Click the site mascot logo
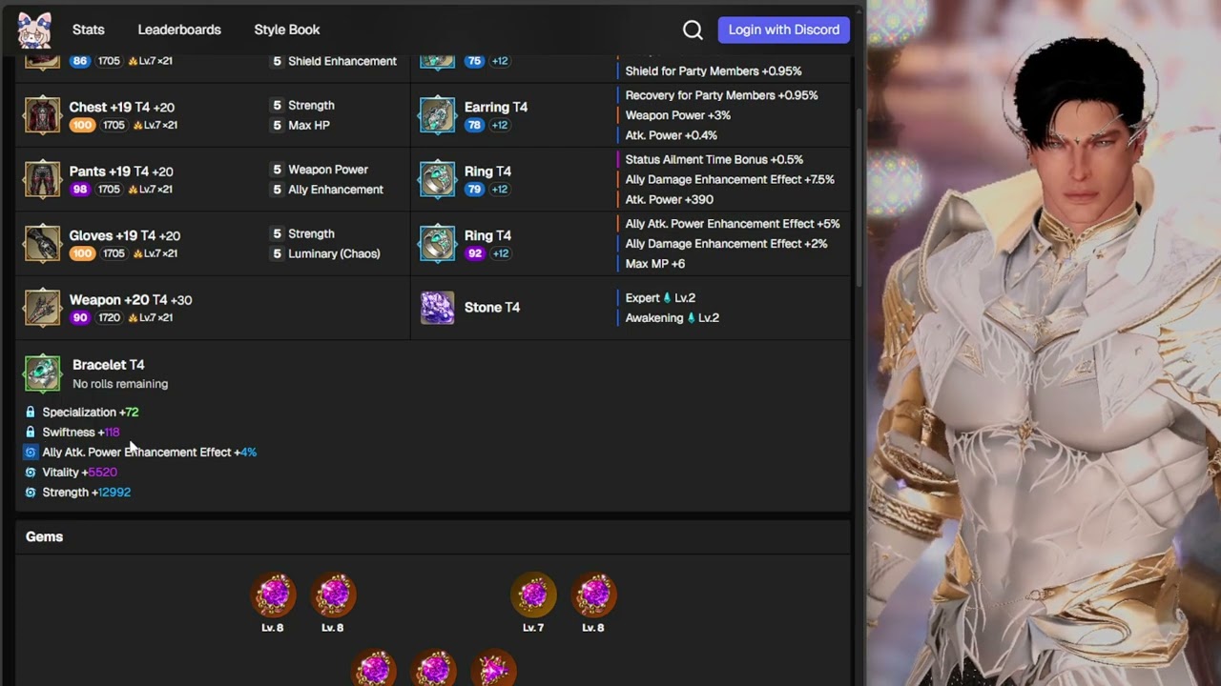Screen dimensions: 1221x686 34,30
